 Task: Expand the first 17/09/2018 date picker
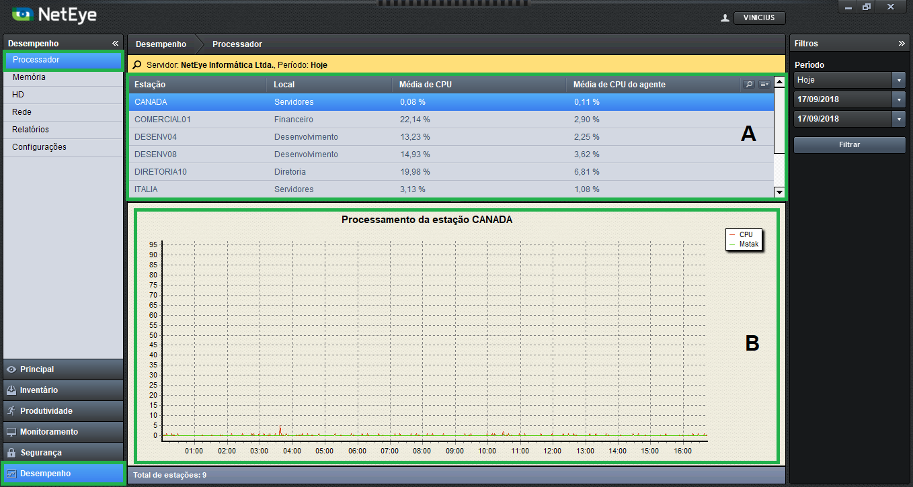click(x=900, y=99)
